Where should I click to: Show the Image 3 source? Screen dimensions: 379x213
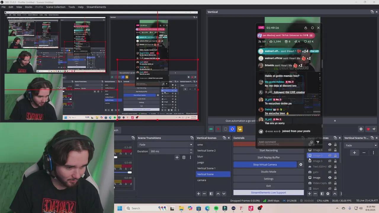[330, 161]
